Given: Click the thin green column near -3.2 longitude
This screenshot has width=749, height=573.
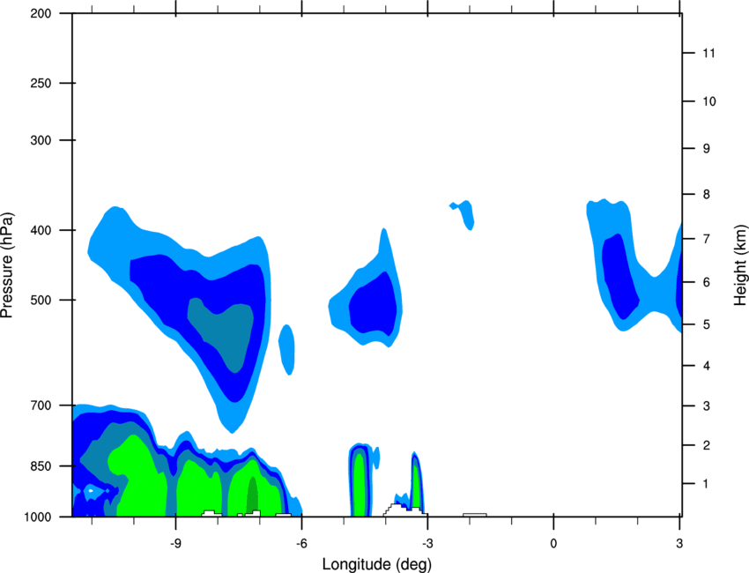Looking at the screenshot, I should pos(416,485).
